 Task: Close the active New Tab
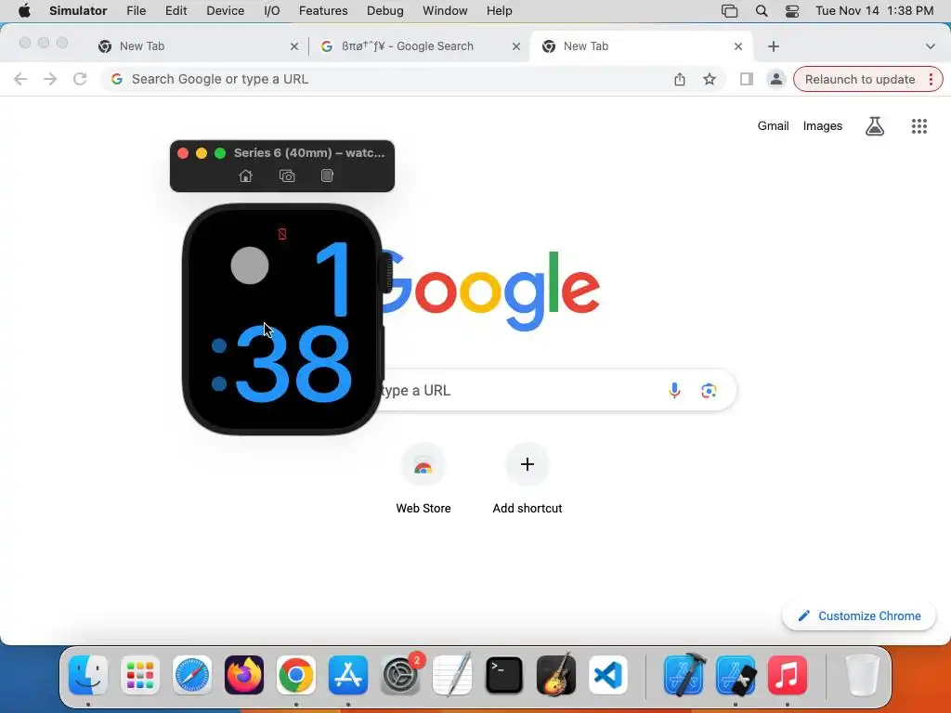tap(738, 46)
